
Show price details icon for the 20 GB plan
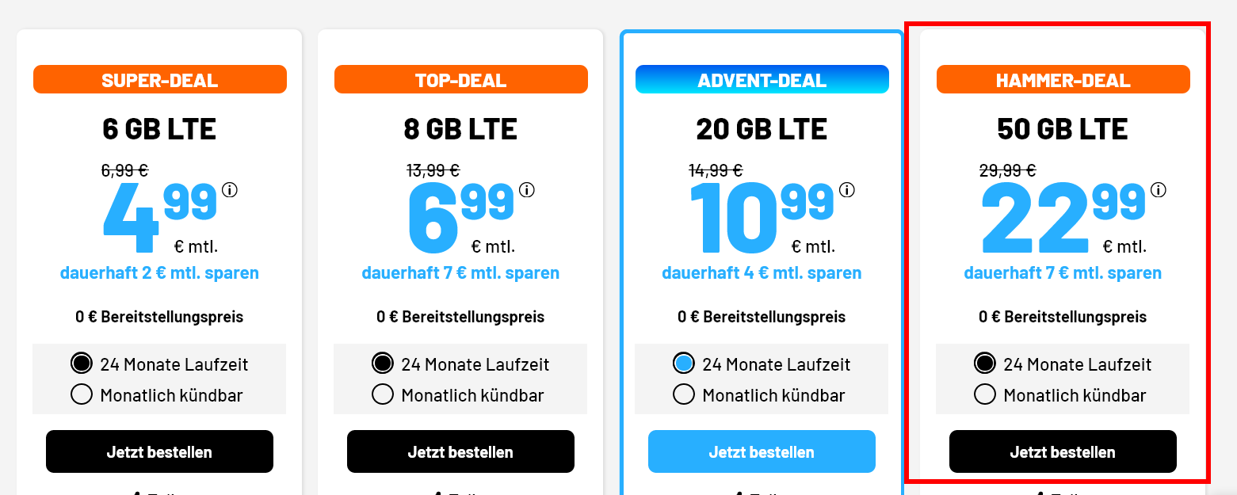point(846,190)
